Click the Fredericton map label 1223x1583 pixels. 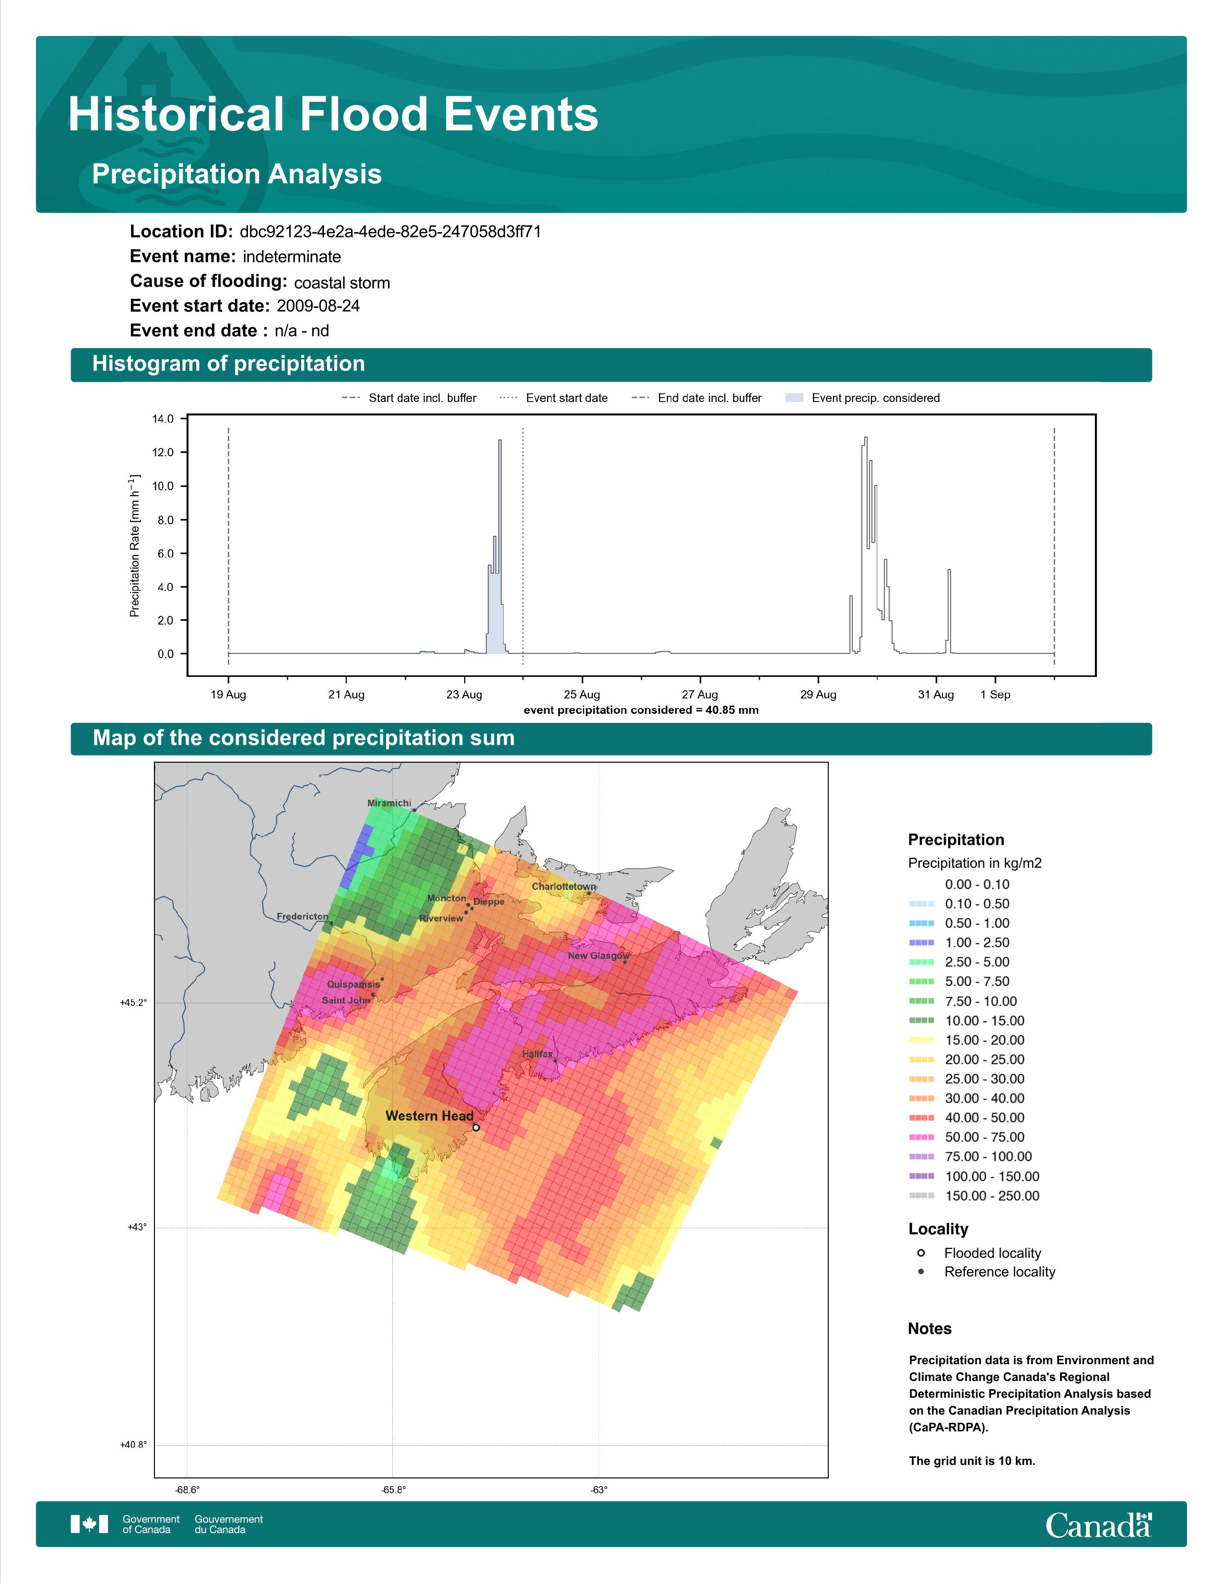[302, 917]
